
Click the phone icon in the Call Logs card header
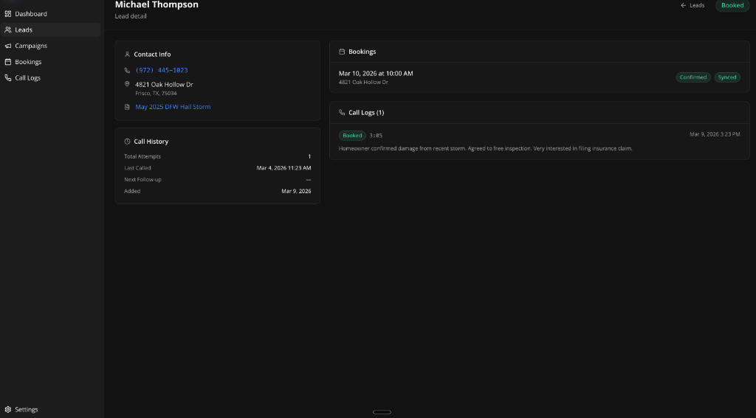[342, 112]
